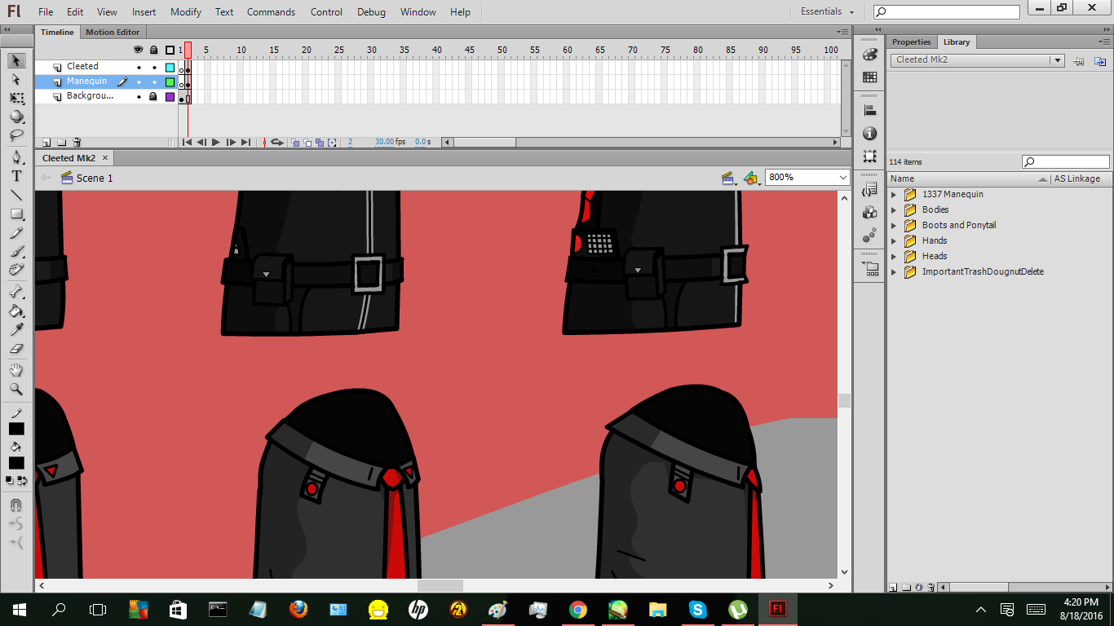Click the Delete layer trash icon

[x=77, y=142]
